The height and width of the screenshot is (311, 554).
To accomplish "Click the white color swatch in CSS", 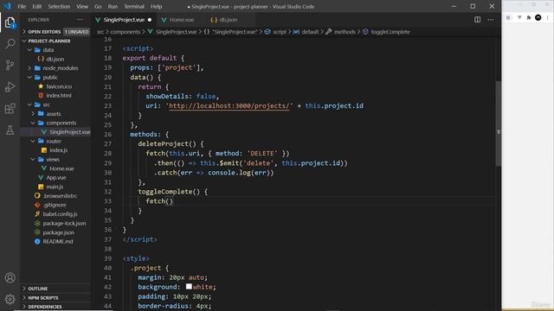I will (189, 287).
